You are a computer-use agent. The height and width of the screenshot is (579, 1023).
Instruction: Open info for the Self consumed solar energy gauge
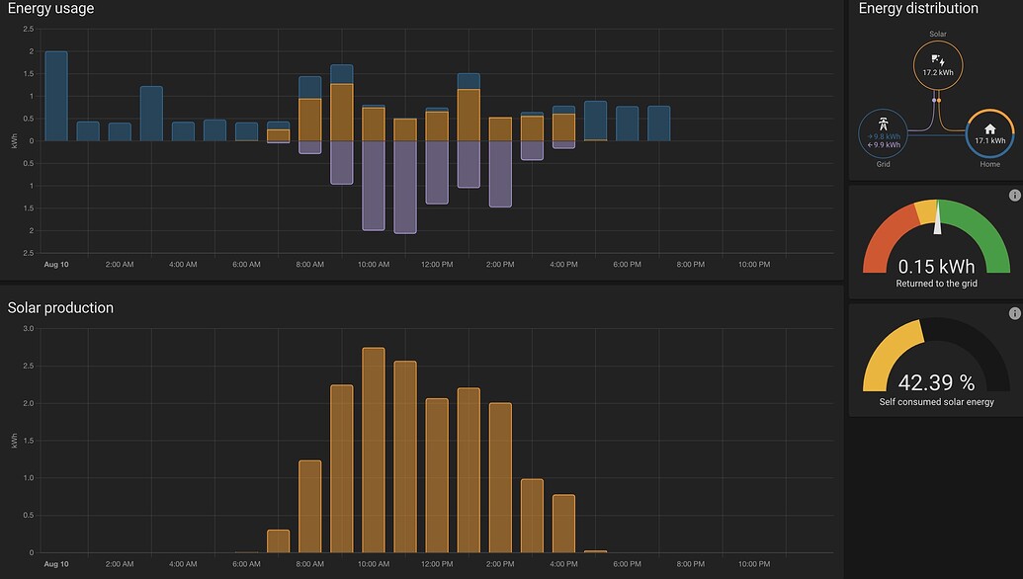[1014, 313]
